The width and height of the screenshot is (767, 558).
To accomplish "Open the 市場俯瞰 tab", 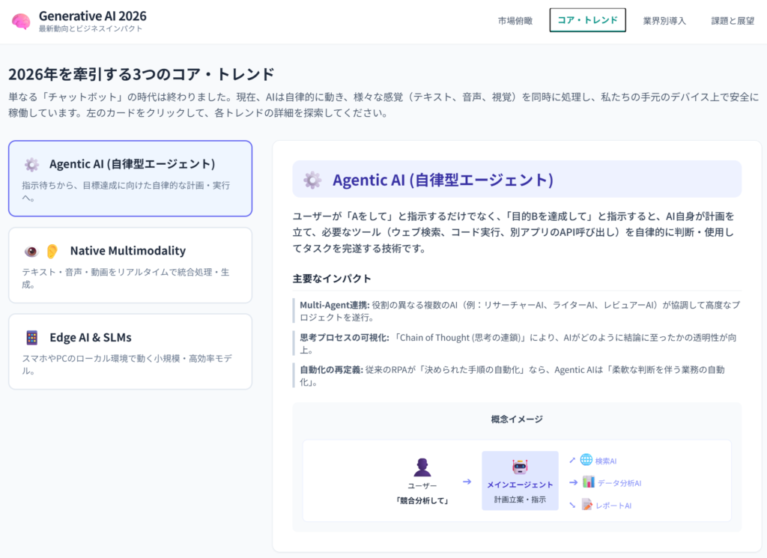I will [515, 21].
